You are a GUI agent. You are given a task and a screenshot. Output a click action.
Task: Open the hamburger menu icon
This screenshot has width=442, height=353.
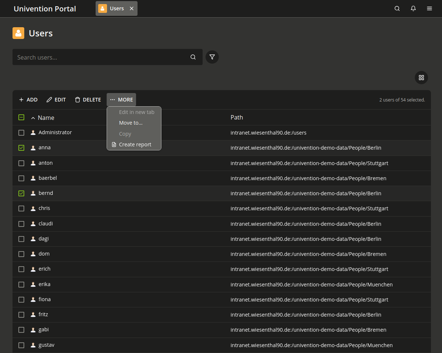click(429, 8)
